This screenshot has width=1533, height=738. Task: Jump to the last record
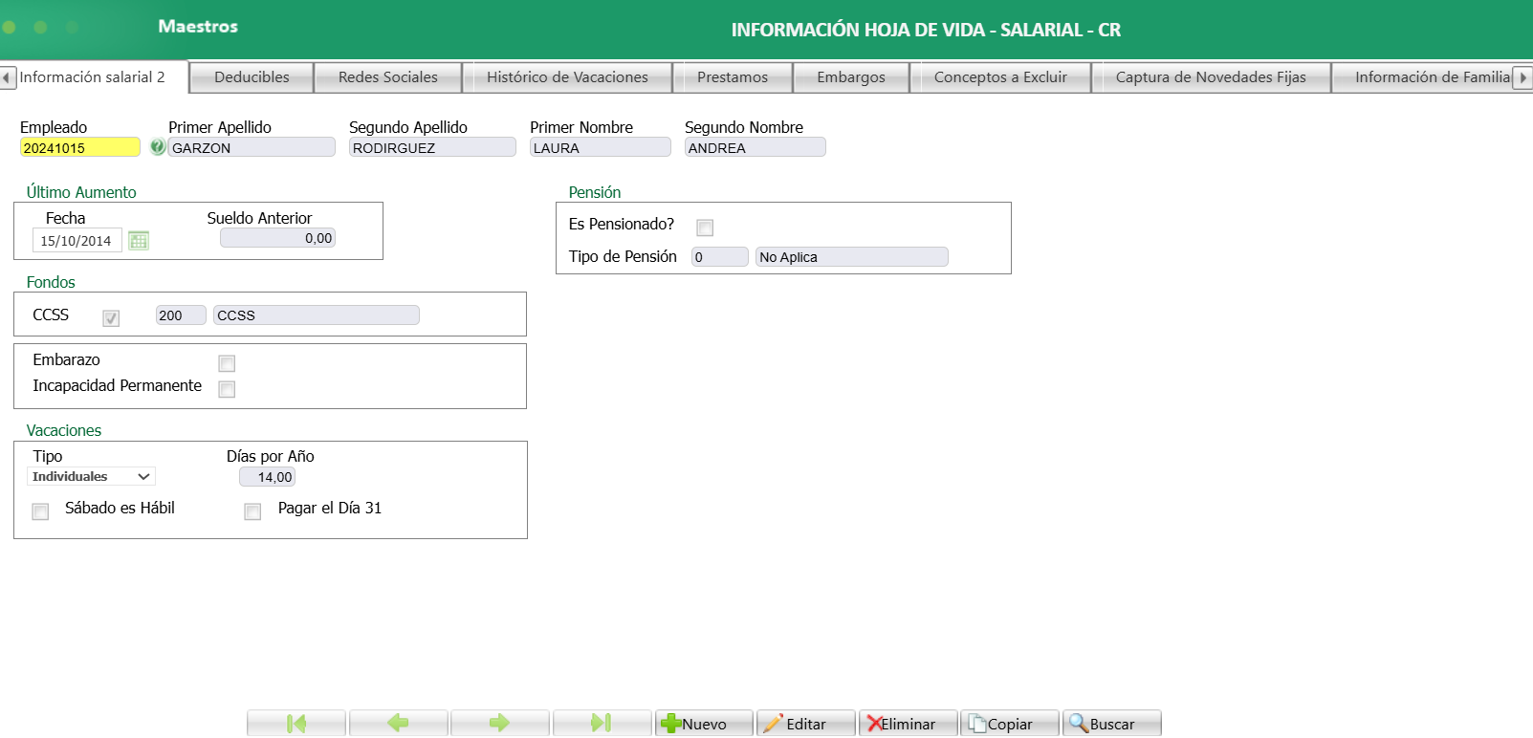click(x=602, y=724)
